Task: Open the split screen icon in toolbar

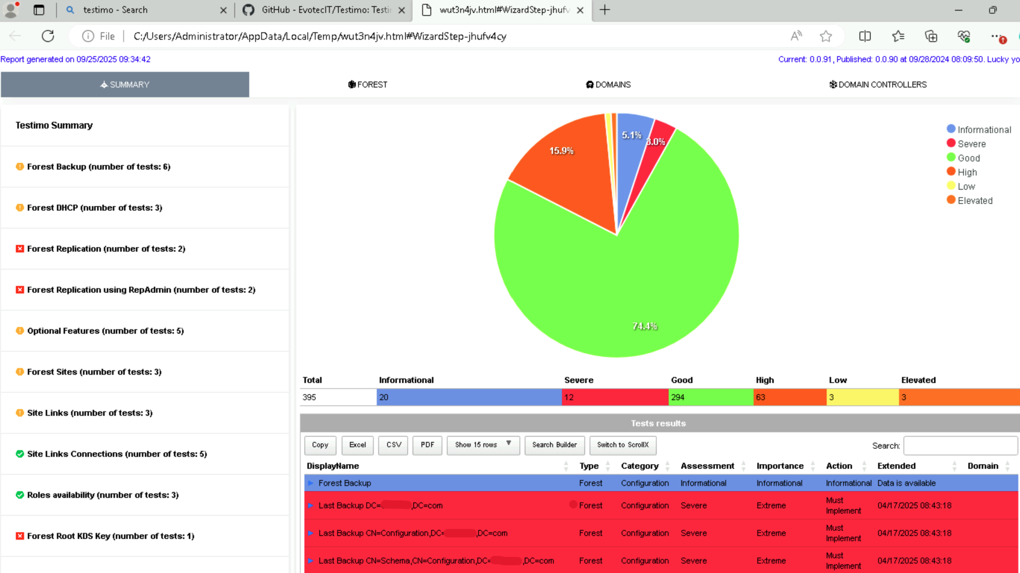Action: point(865,36)
